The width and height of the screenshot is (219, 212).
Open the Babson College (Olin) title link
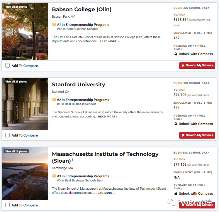(82, 9)
